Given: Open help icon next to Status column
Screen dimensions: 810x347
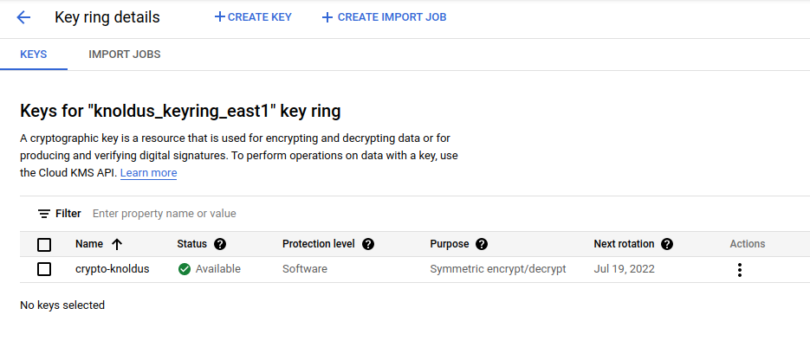Looking at the screenshot, I should [220, 244].
